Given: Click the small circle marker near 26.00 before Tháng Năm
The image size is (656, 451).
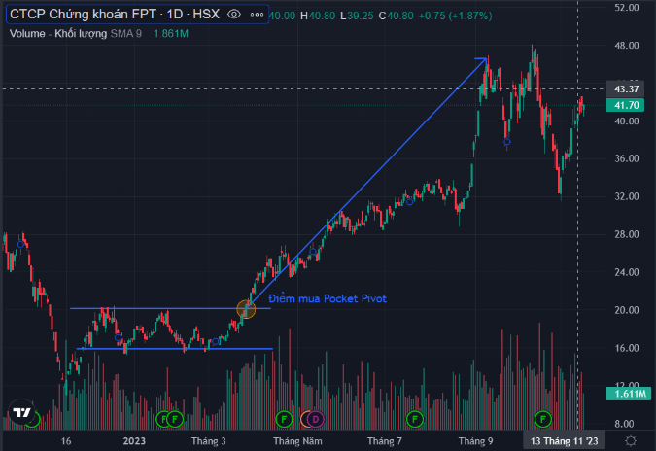Looking at the screenshot, I should click(x=313, y=252).
